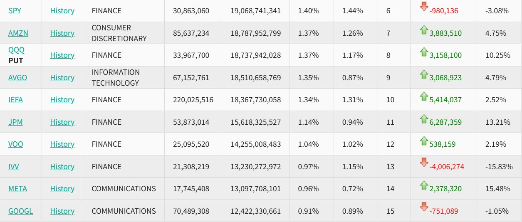The image size is (522, 222).
Task: Open the AMZN ticker link
Action: 18,33
